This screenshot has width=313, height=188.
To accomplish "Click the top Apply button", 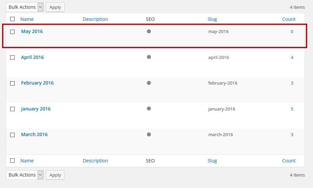I will (55, 7).
